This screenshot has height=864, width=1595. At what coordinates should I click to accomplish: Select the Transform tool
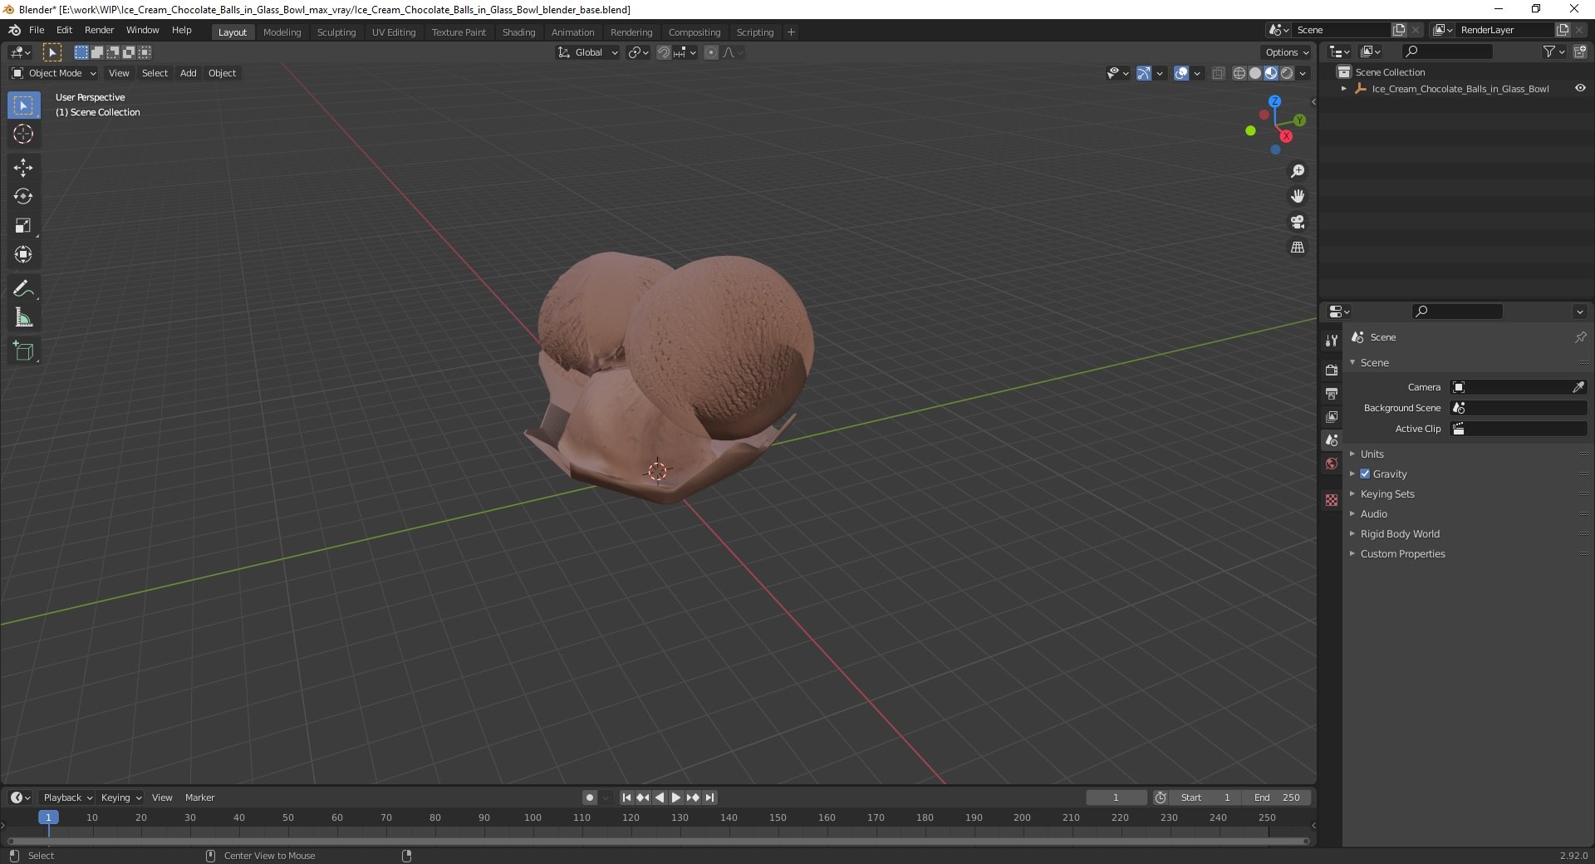click(23, 255)
